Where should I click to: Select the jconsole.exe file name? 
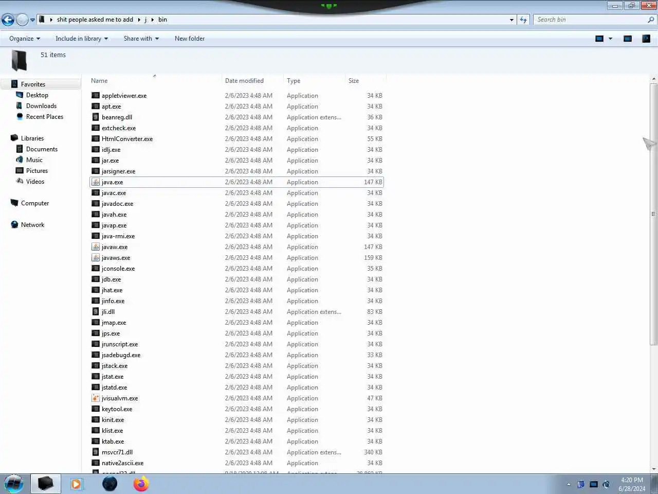pos(118,269)
